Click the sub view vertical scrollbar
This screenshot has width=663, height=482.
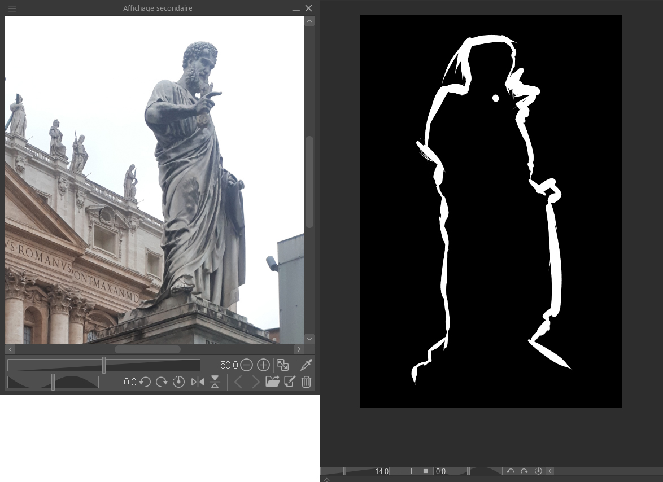309,181
